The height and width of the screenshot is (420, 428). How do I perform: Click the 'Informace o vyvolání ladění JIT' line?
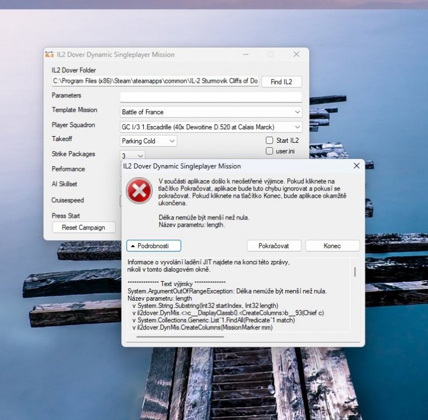tap(209, 262)
